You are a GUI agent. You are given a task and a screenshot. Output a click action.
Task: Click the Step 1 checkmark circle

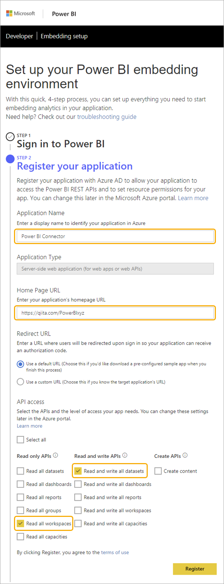point(10,136)
